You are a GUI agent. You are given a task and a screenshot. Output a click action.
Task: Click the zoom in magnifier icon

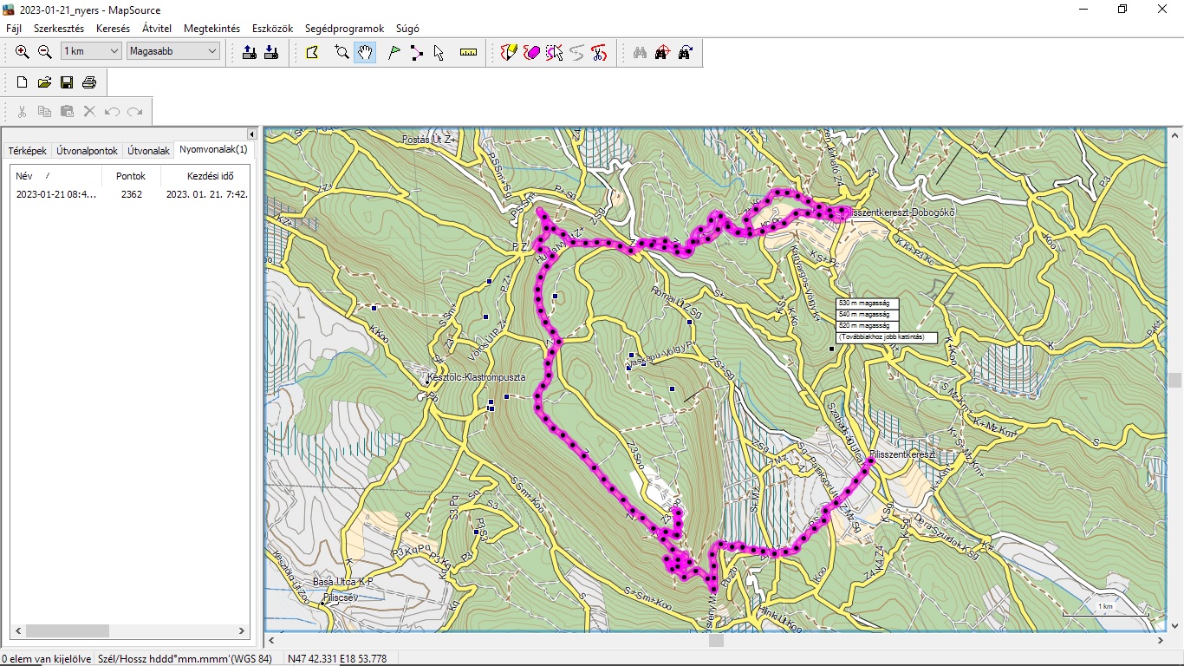(23, 52)
